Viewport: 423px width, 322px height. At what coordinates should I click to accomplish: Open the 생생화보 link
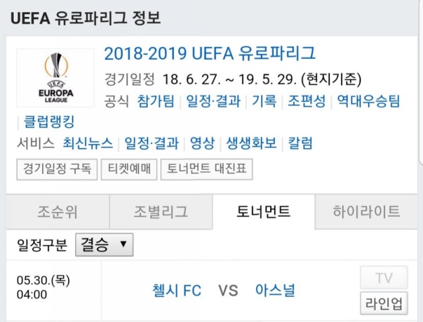tap(252, 143)
